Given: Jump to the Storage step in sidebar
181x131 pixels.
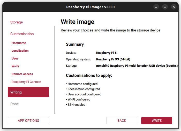Looking at the screenshot, I should pos(17,22).
